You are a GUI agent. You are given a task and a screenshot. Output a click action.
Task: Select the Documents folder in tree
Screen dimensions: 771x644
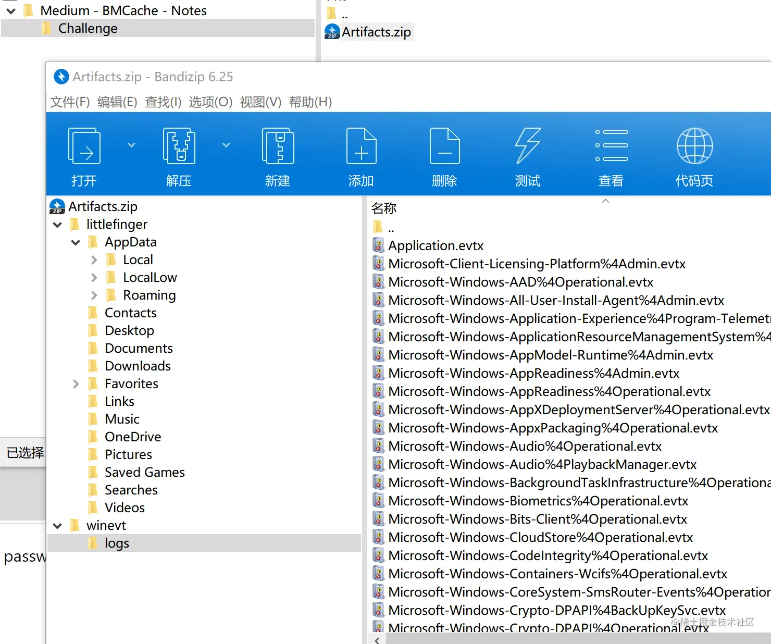(139, 349)
